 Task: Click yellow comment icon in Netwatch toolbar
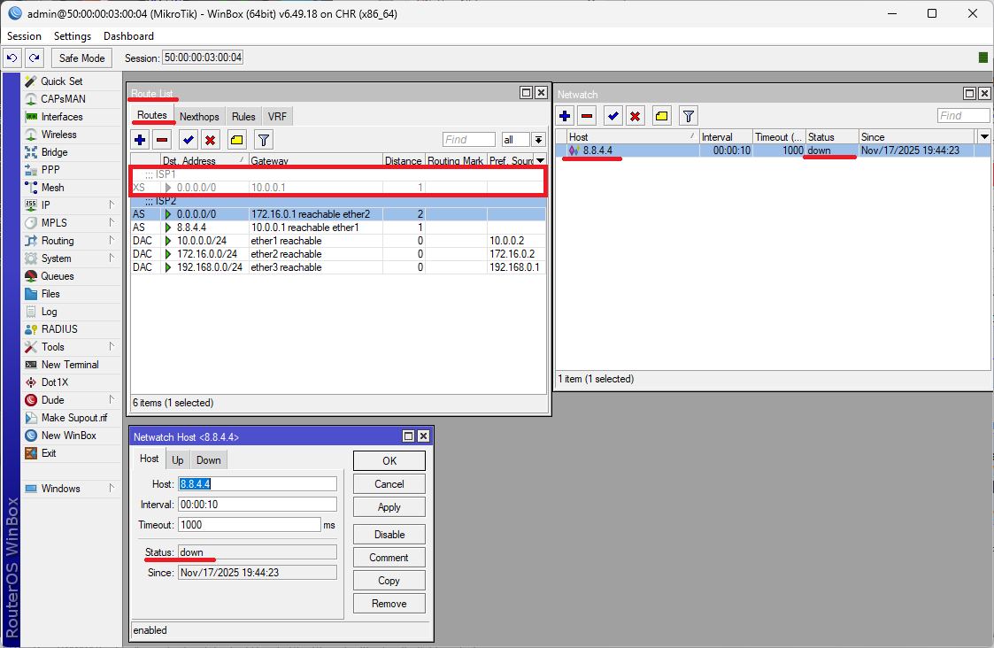661,116
